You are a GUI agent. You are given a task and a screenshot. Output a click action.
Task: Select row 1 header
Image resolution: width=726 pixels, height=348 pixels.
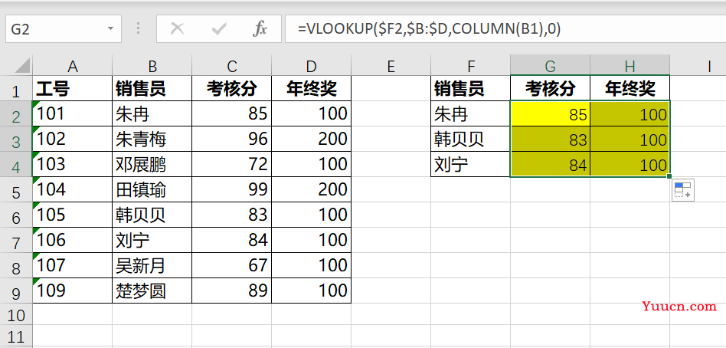click(16, 88)
